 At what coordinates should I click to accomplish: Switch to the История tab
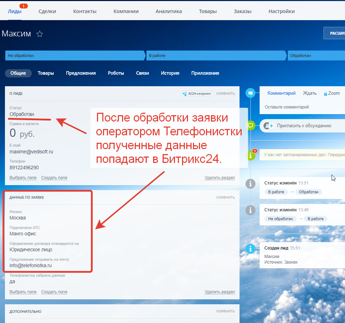coord(170,73)
